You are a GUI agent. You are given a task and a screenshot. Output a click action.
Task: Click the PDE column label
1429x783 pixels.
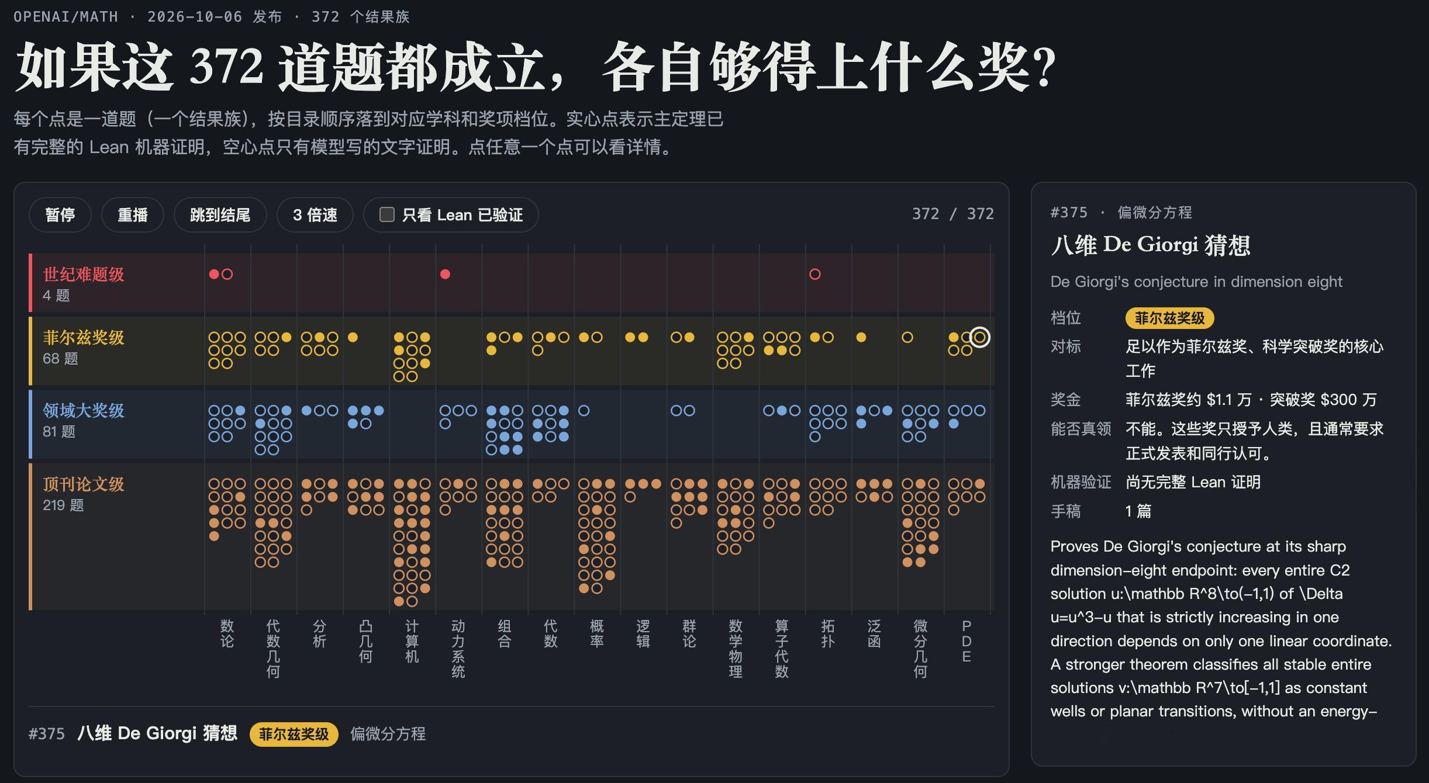tap(967, 642)
